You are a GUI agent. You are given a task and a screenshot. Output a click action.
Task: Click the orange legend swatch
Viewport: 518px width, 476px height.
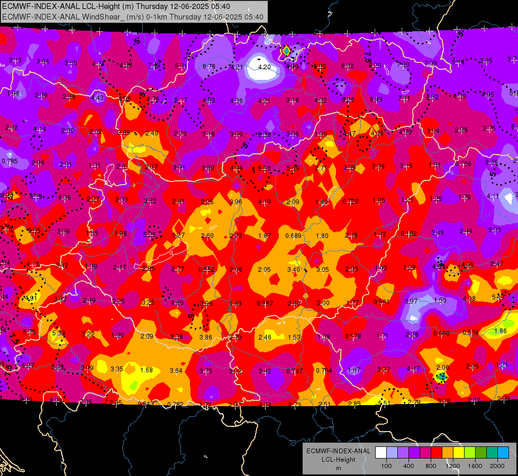pos(448,452)
